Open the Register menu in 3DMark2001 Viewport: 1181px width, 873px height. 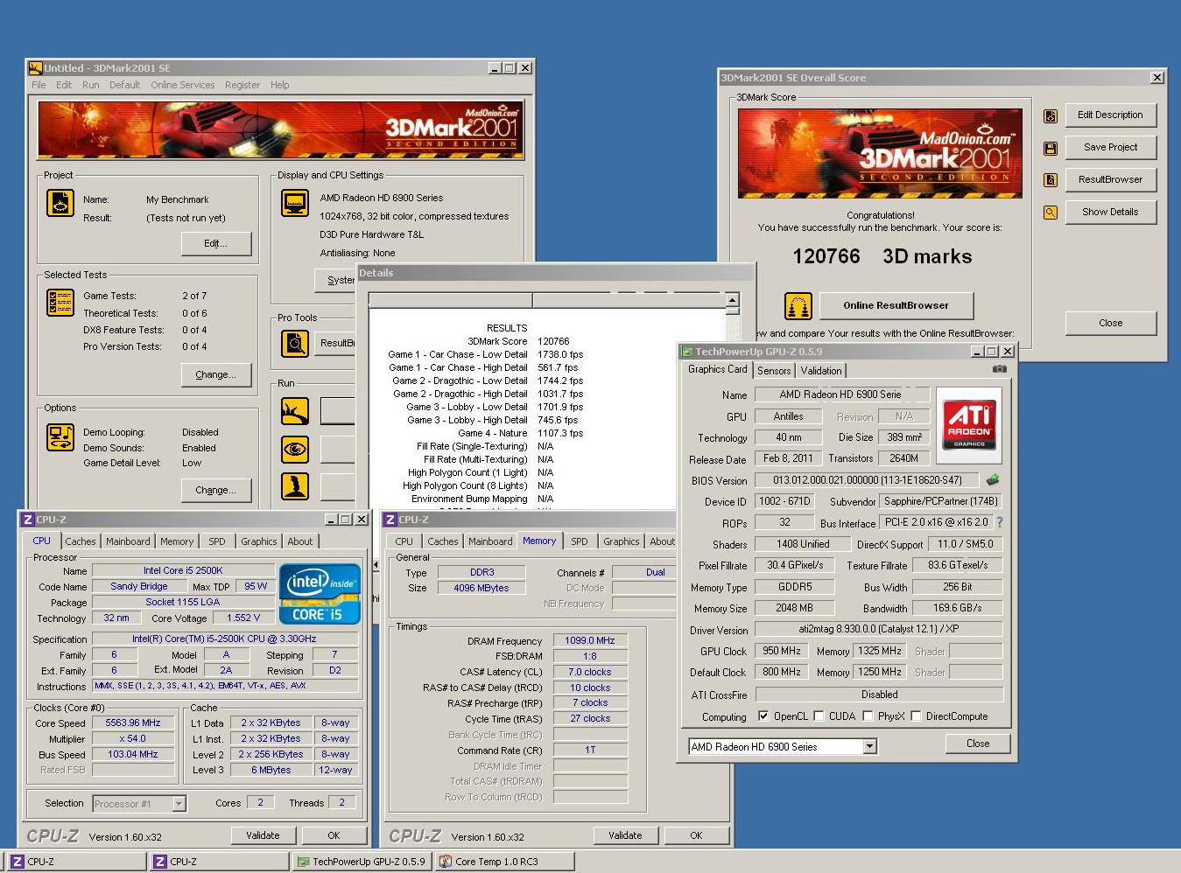tap(242, 85)
